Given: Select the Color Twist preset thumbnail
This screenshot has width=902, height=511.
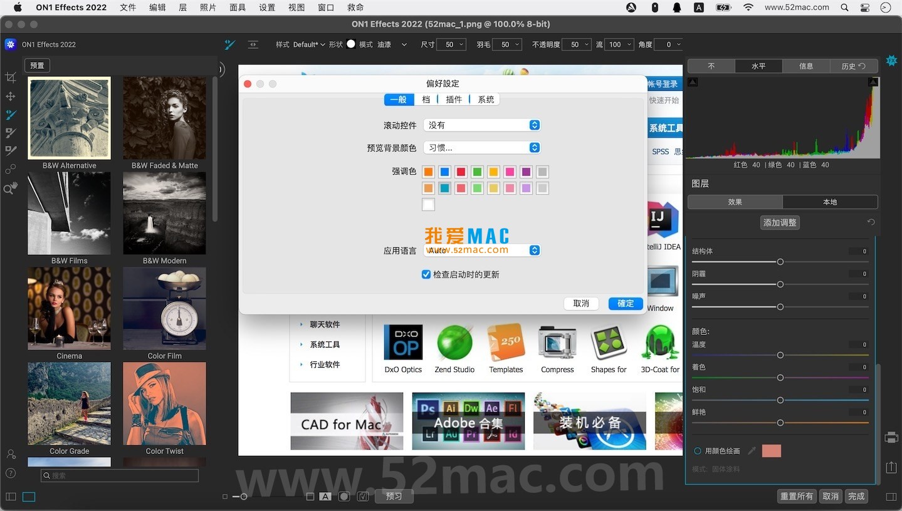Looking at the screenshot, I should 164,403.
